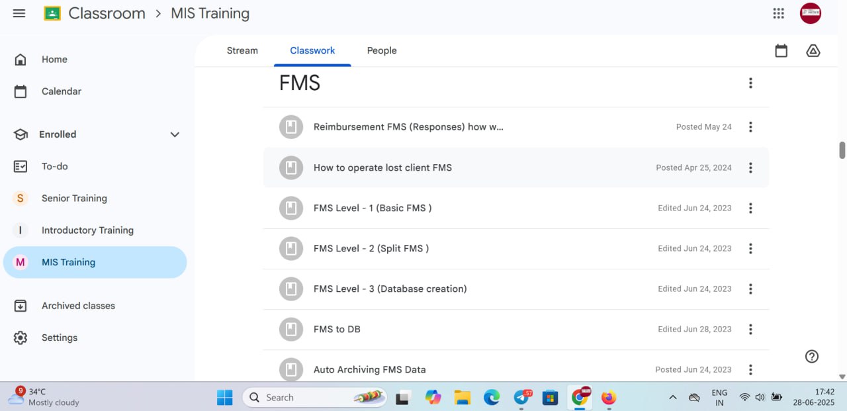Open options for FMS Level - 3 material

750,289
